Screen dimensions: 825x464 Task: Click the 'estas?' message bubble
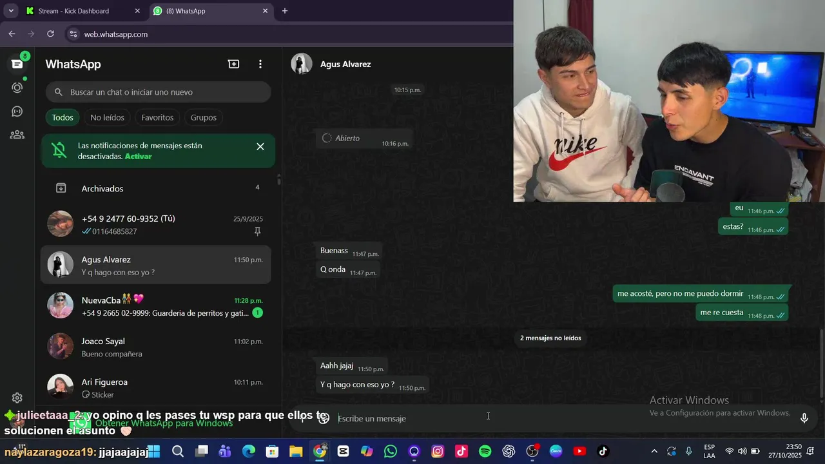click(x=752, y=227)
